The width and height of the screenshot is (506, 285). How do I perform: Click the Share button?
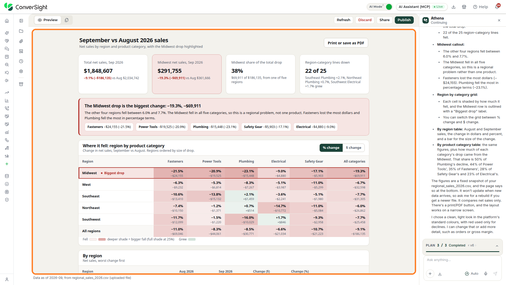point(385,20)
